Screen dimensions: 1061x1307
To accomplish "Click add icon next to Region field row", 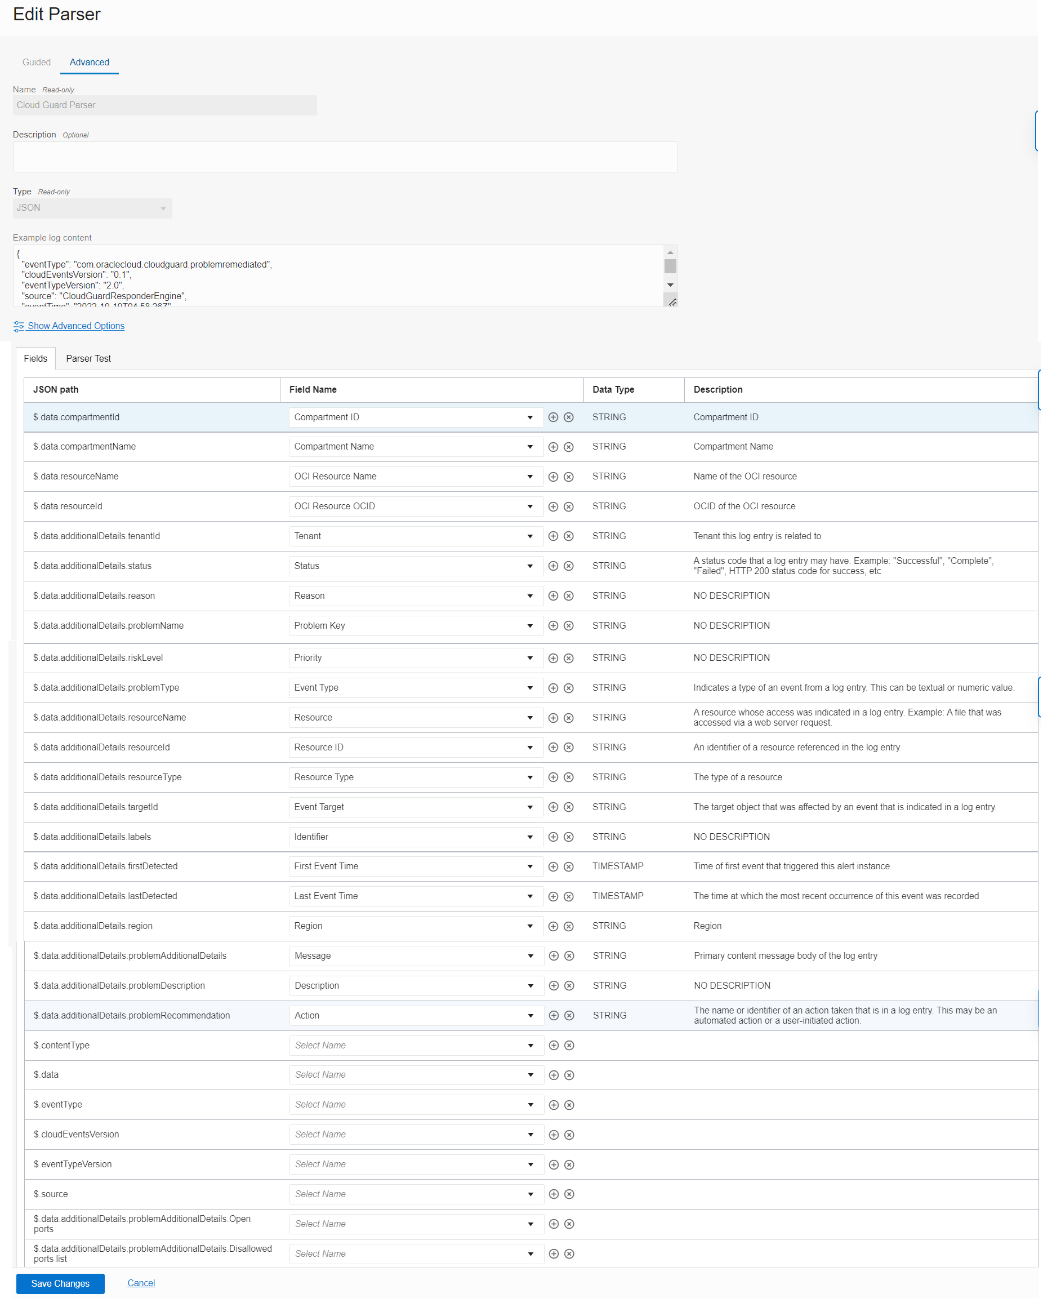I will point(553,926).
